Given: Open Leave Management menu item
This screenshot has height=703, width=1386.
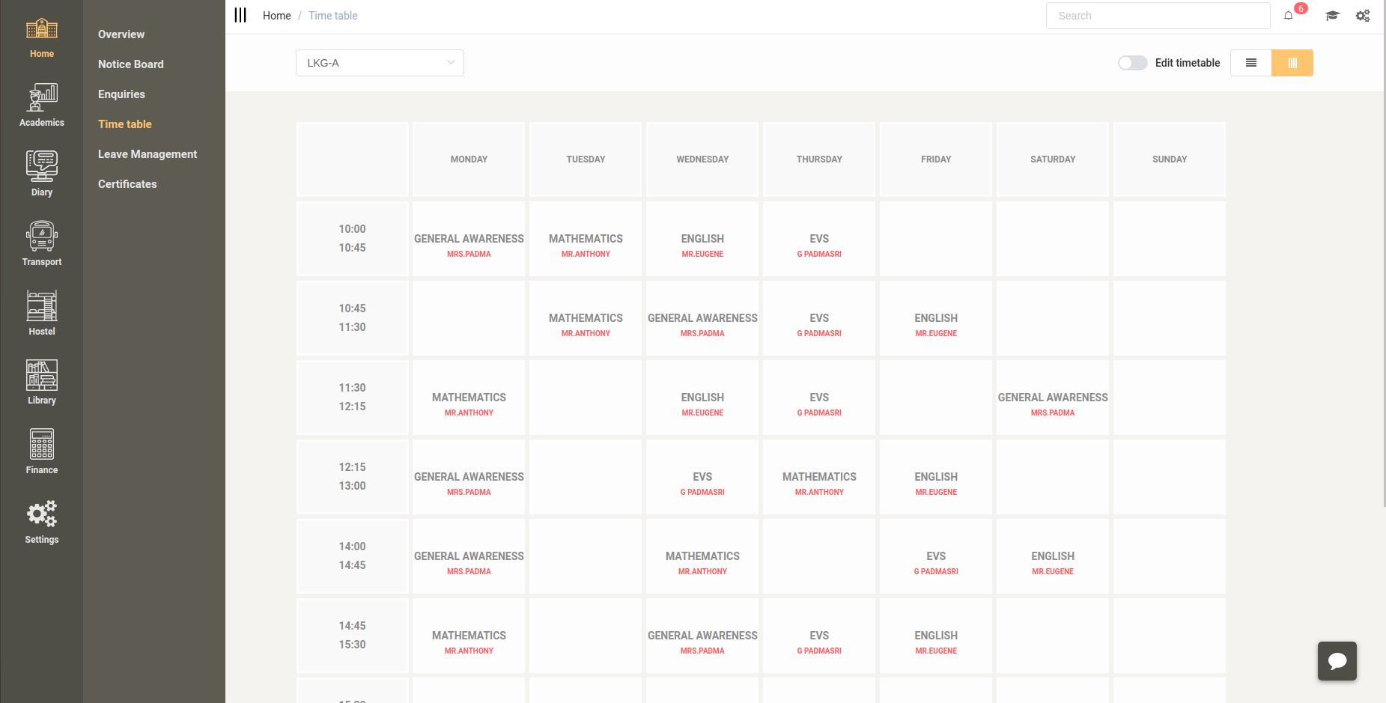Looking at the screenshot, I should (x=148, y=154).
